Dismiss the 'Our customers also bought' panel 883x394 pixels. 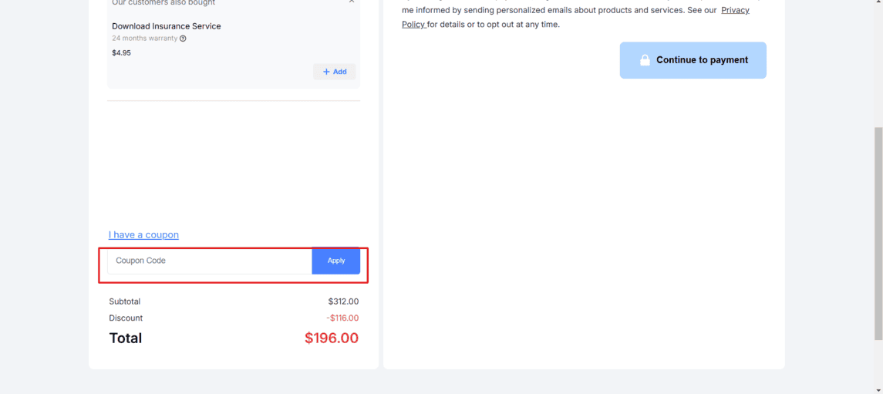[x=352, y=2]
